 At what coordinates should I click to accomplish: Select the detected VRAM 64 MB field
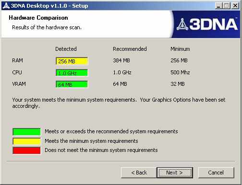[72, 84]
